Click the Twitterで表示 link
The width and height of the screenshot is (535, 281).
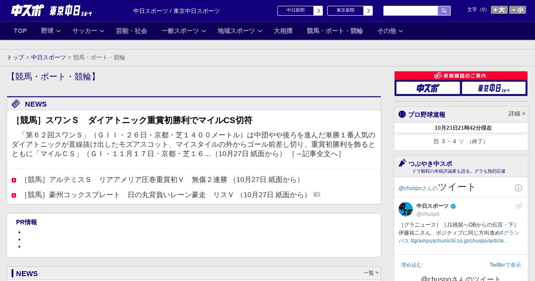[x=505, y=265]
